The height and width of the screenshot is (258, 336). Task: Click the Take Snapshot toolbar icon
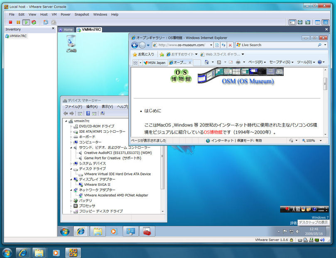(x=46, y=22)
